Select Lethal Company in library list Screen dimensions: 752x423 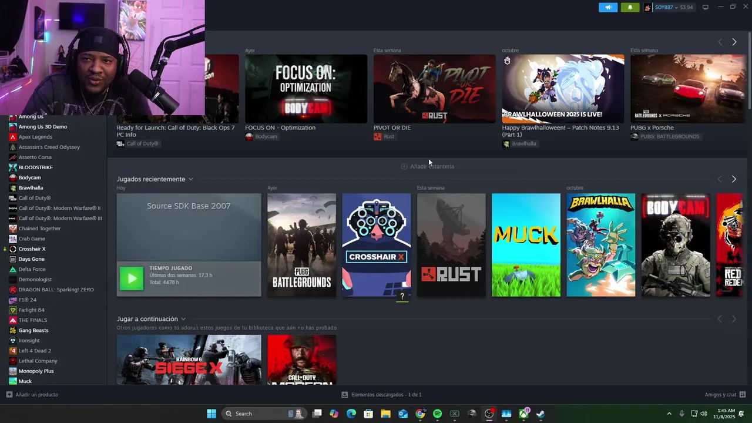click(38, 361)
